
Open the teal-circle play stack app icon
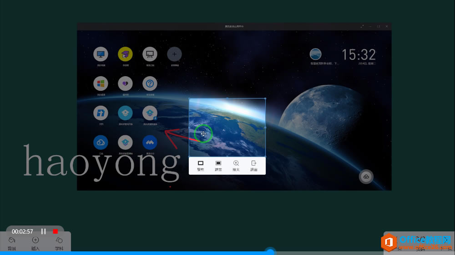126,113
